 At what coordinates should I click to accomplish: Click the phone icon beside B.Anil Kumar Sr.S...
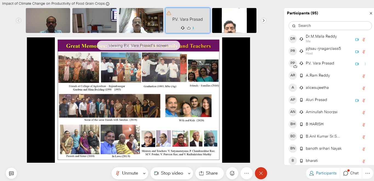301,136
